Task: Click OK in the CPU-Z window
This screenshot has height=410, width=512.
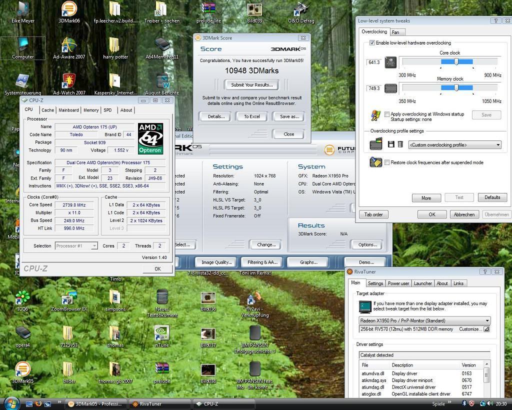Action: click(157, 268)
